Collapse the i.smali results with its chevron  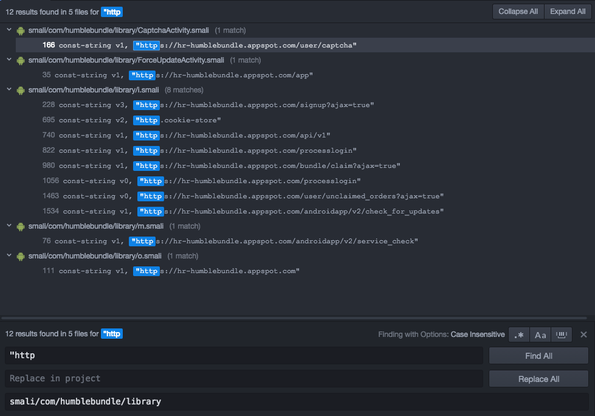(9, 89)
